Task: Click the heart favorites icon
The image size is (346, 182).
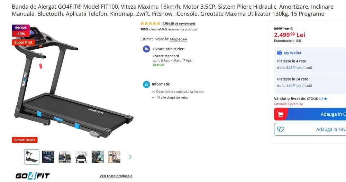Action: click(x=281, y=130)
